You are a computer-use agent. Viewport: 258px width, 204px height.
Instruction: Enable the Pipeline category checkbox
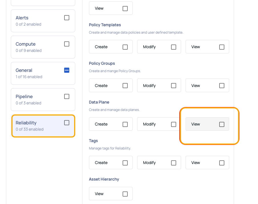67,96
